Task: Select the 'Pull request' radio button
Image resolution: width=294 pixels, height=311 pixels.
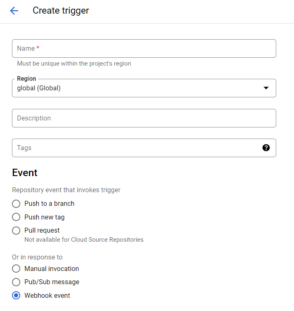Action: click(16, 231)
